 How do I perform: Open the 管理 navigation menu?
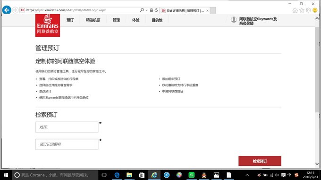click(x=116, y=20)
